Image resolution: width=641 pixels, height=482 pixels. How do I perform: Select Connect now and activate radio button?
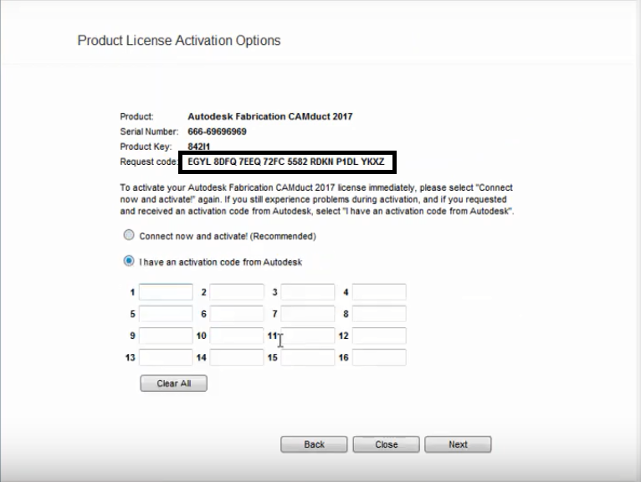pos(129,235)
